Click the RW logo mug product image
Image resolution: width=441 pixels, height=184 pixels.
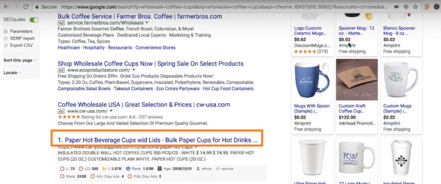pyautogui.click(x=357, y=158)
